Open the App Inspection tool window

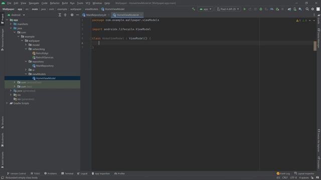[x=101, y=173]
